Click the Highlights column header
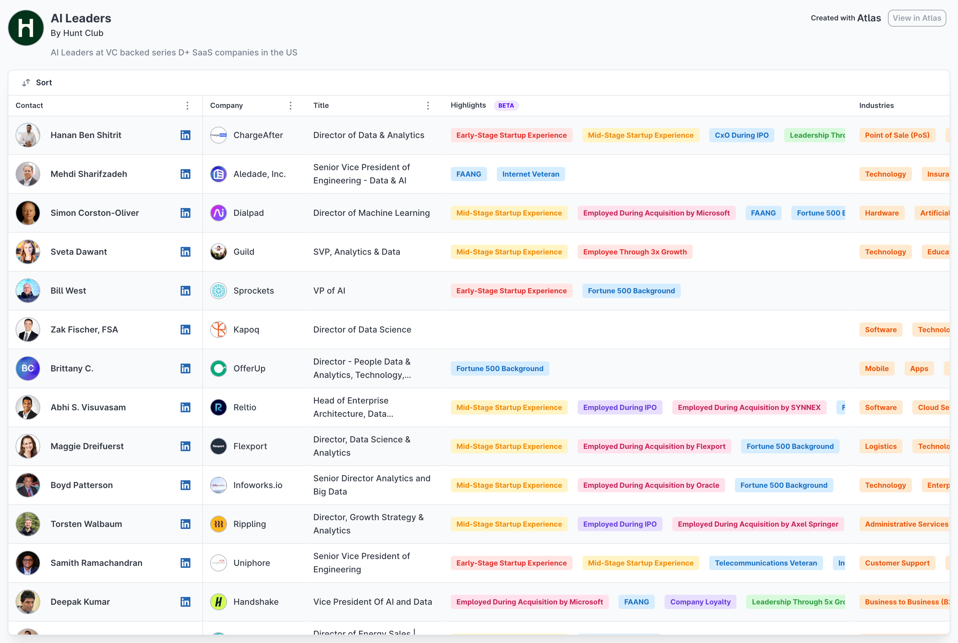This screenshot has height=643, width=958. [x=468, y=105]
